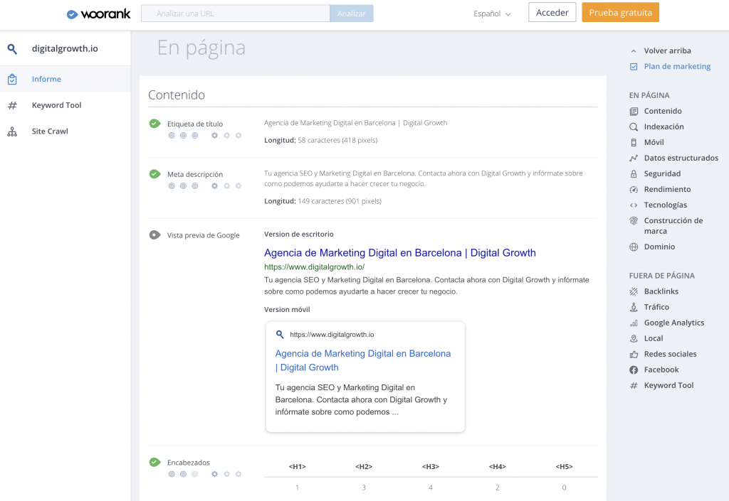Click the Volver arriba link
This screenshot has height=501, width=729.
(667, 50)
